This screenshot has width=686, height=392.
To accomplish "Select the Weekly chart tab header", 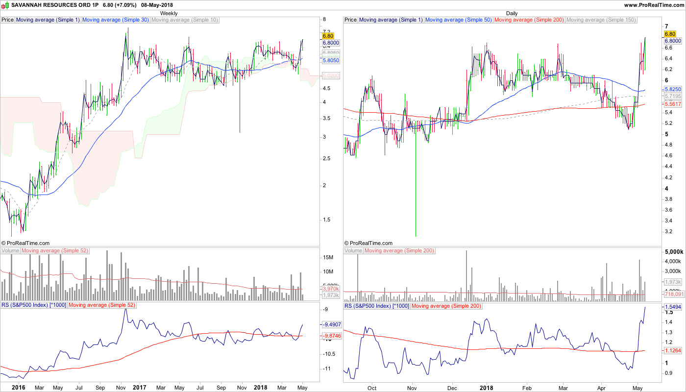I will point(169,13).
